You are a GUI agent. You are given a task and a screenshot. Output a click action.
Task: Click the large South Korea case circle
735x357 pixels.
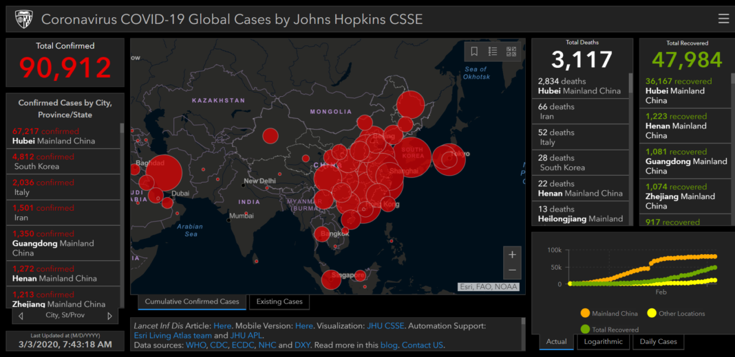pos(412,157)
